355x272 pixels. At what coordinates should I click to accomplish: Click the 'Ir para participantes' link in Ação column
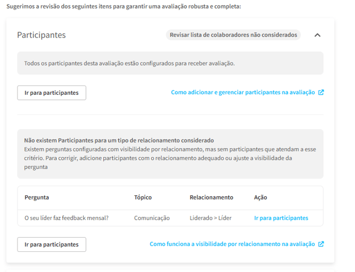click(281, 217)
